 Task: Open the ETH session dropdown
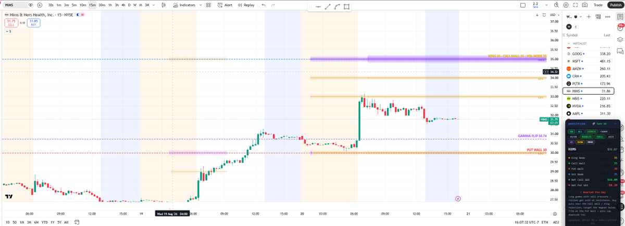(544, 222)
